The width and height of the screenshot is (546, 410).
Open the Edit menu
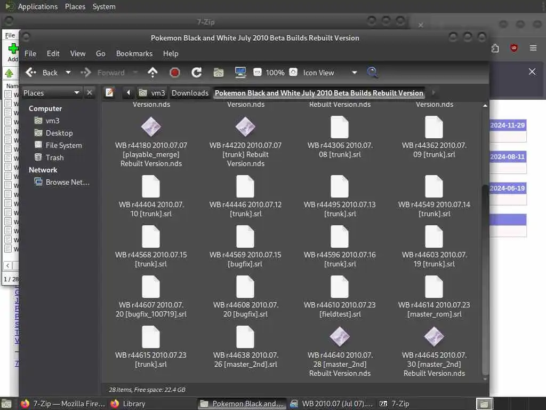[53, 53]
